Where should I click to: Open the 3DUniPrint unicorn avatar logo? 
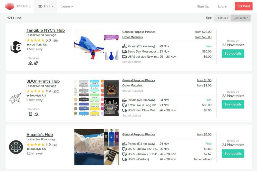tap(15, 98)
